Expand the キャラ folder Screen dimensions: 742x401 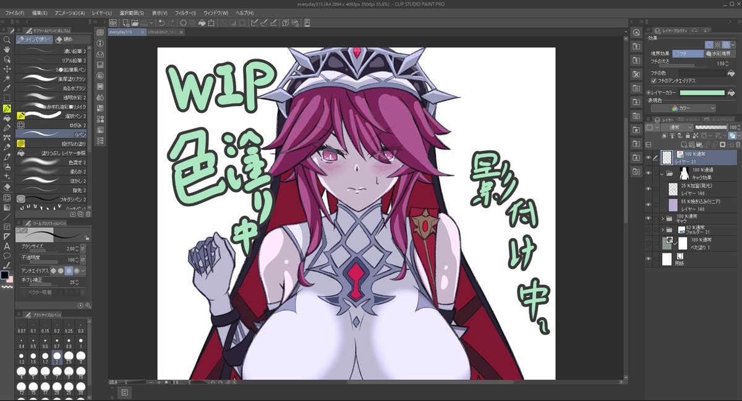tap(662, 219)
